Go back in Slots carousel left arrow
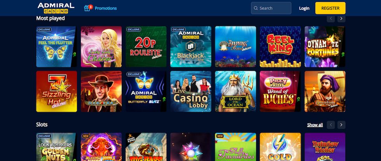The image size is (381, 161). pos(331,125)
